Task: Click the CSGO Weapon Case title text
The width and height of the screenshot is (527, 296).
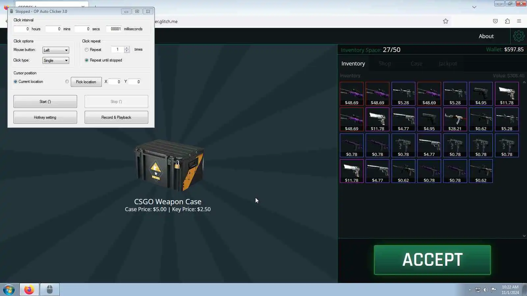Action: pyautogui.click(x=168, y=202)
